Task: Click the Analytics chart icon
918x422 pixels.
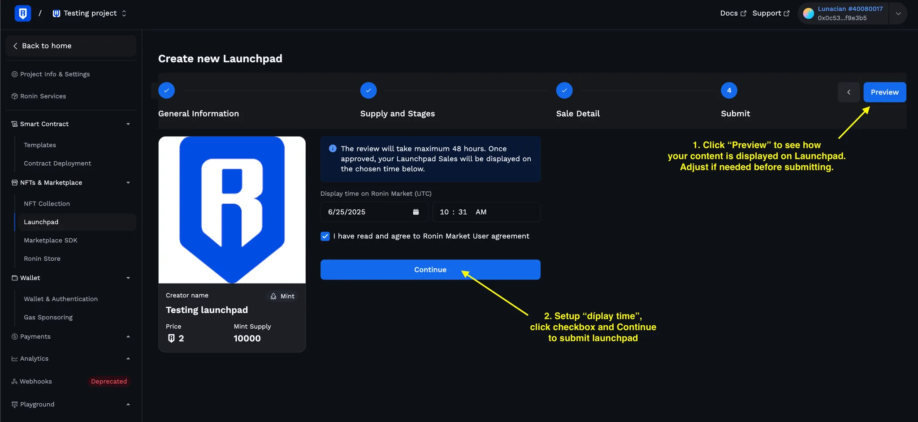Action: 15,359
